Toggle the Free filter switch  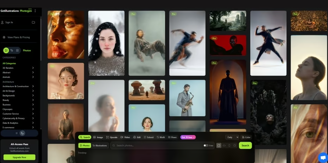coord(206,145)
